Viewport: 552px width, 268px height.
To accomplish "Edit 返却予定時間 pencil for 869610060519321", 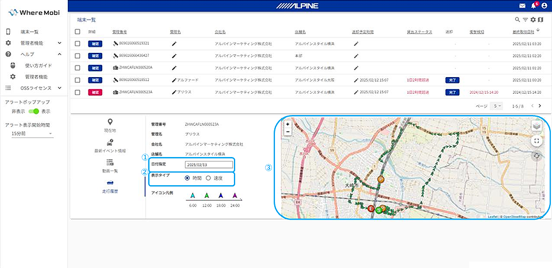I will pyautogui.click(x=356, y=44).
